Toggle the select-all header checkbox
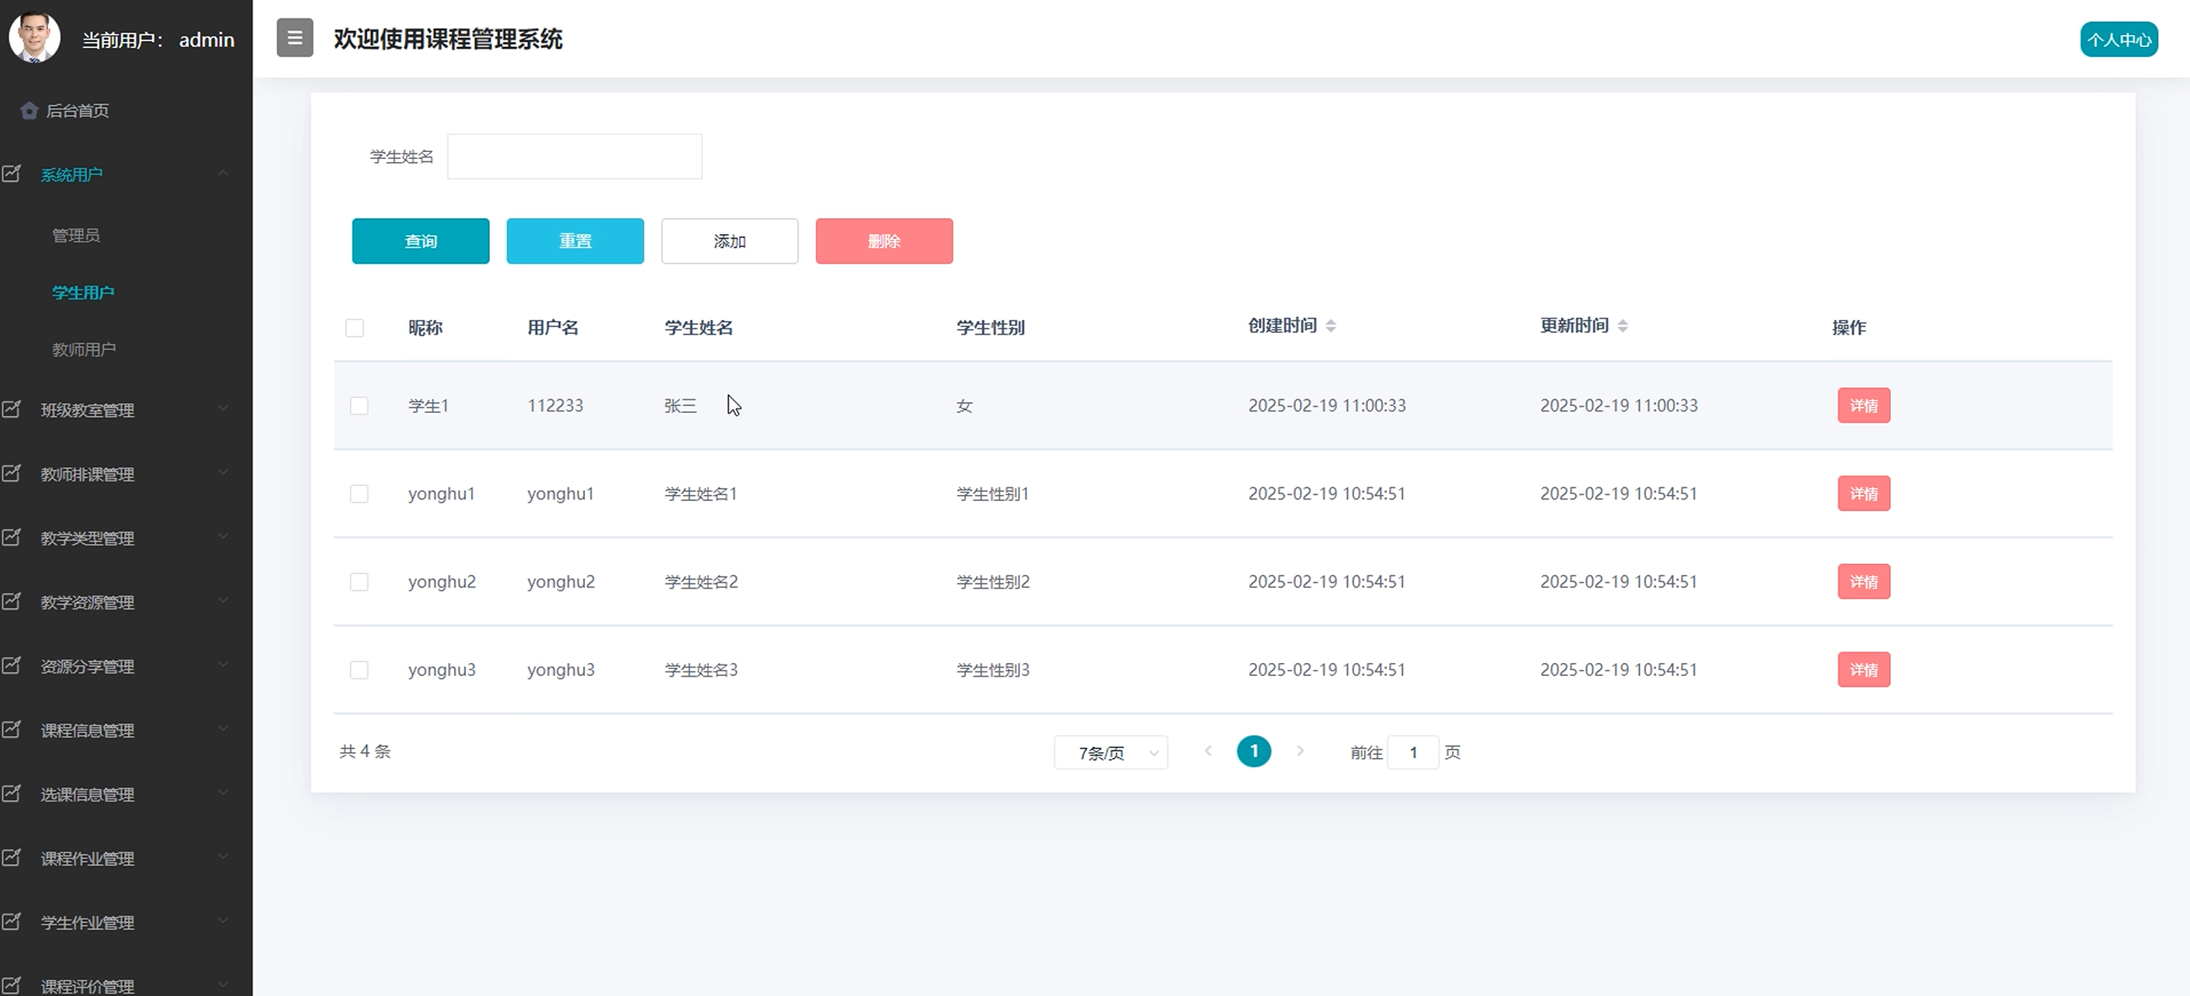 pos(354,328)
